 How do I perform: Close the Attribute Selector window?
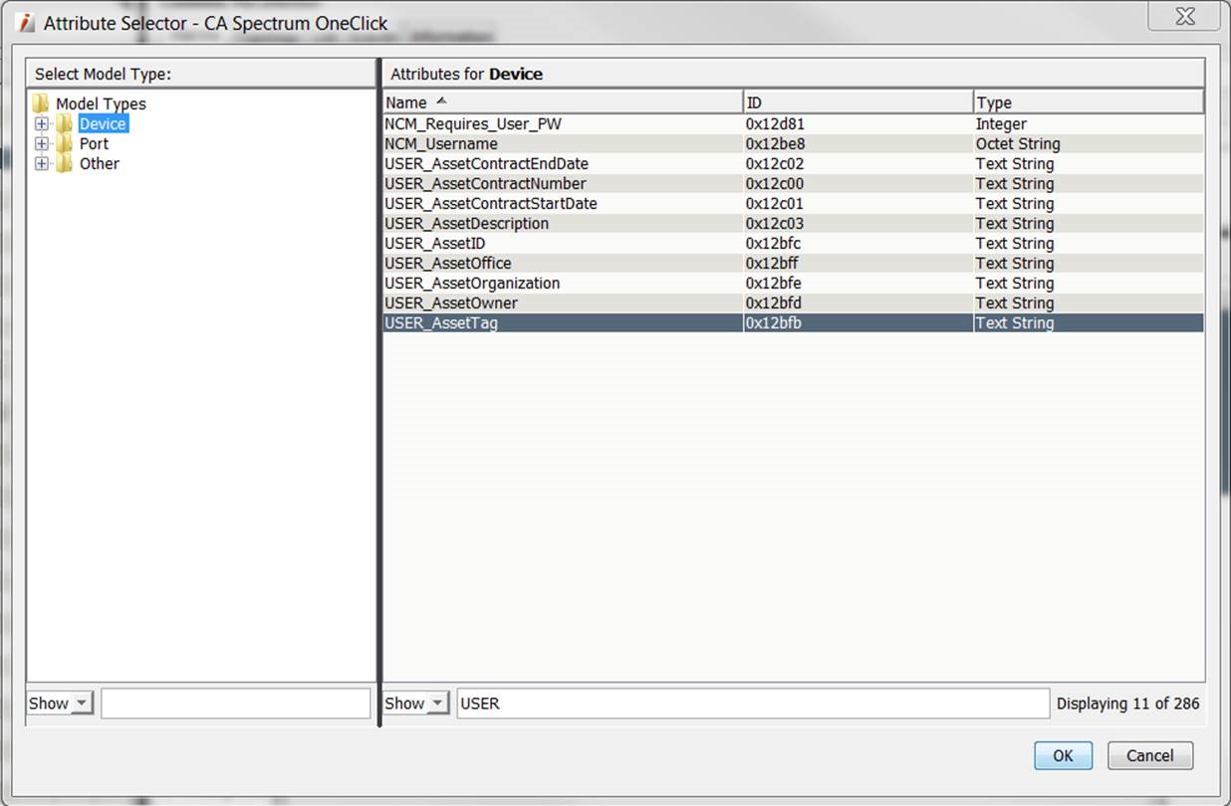coord(1184,16)
